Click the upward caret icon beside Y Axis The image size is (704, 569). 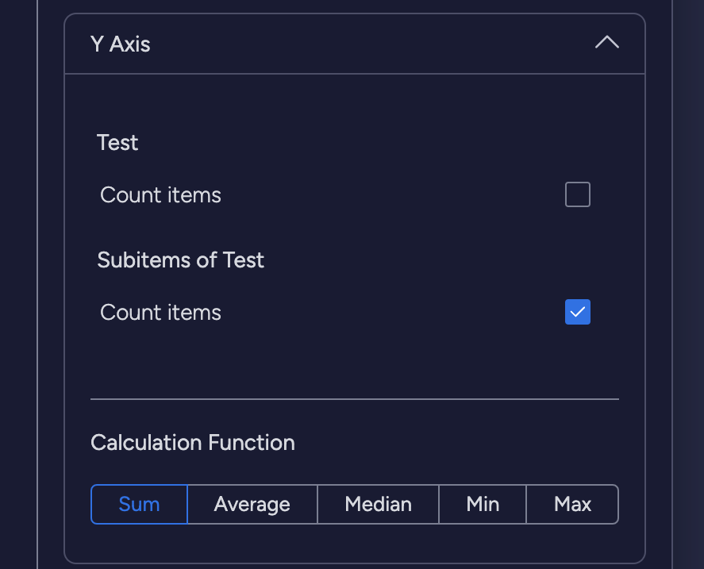coord(606,44)
